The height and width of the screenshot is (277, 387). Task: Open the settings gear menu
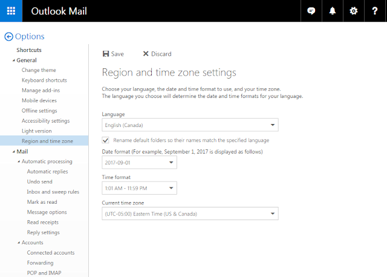354,11
